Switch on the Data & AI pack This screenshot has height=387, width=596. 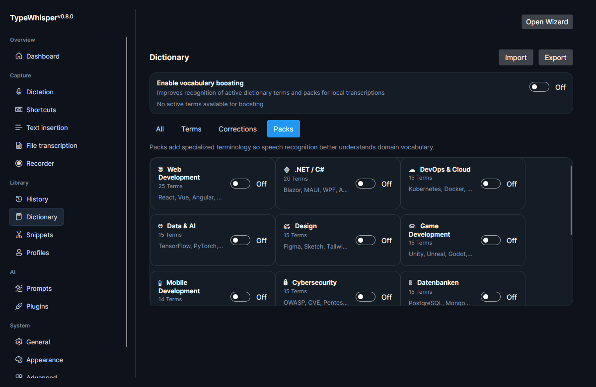pos(240,241)
